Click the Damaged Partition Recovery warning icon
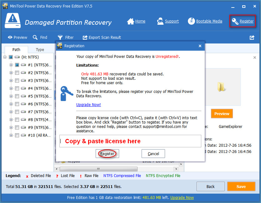The image size is (261, 203). (x=13, y=21)
